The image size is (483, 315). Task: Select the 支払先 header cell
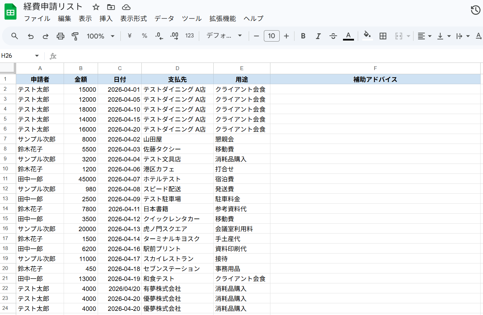point(178,79)
